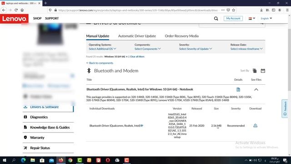Image resolution: width=291 pixels, height=164 pixels.
Task: Open Firefox library icon
Action: click(x=267, y=10)
